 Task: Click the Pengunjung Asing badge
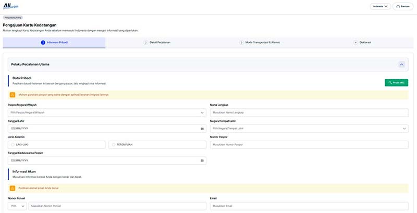(x=12, y=17)
